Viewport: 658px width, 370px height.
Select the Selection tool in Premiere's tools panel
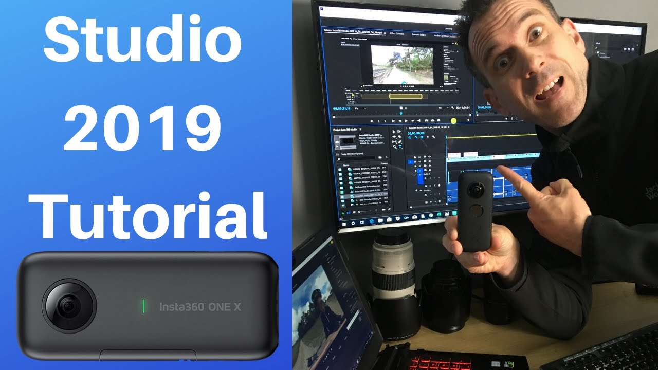pyautogui.click(x=394, y=132)
